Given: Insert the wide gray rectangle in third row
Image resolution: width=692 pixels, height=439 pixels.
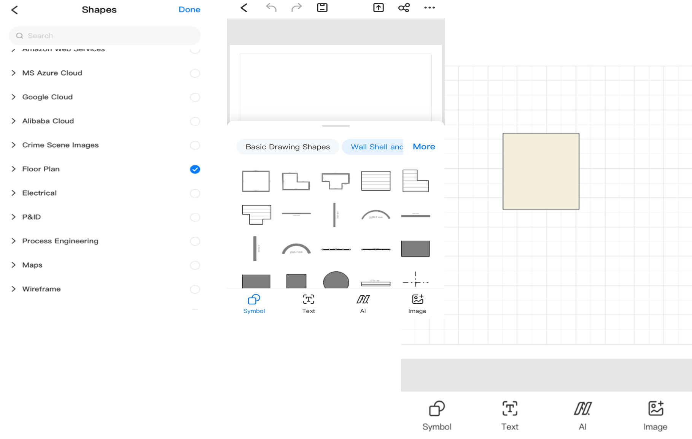Looking at the screenshot, I should [415, 249].
